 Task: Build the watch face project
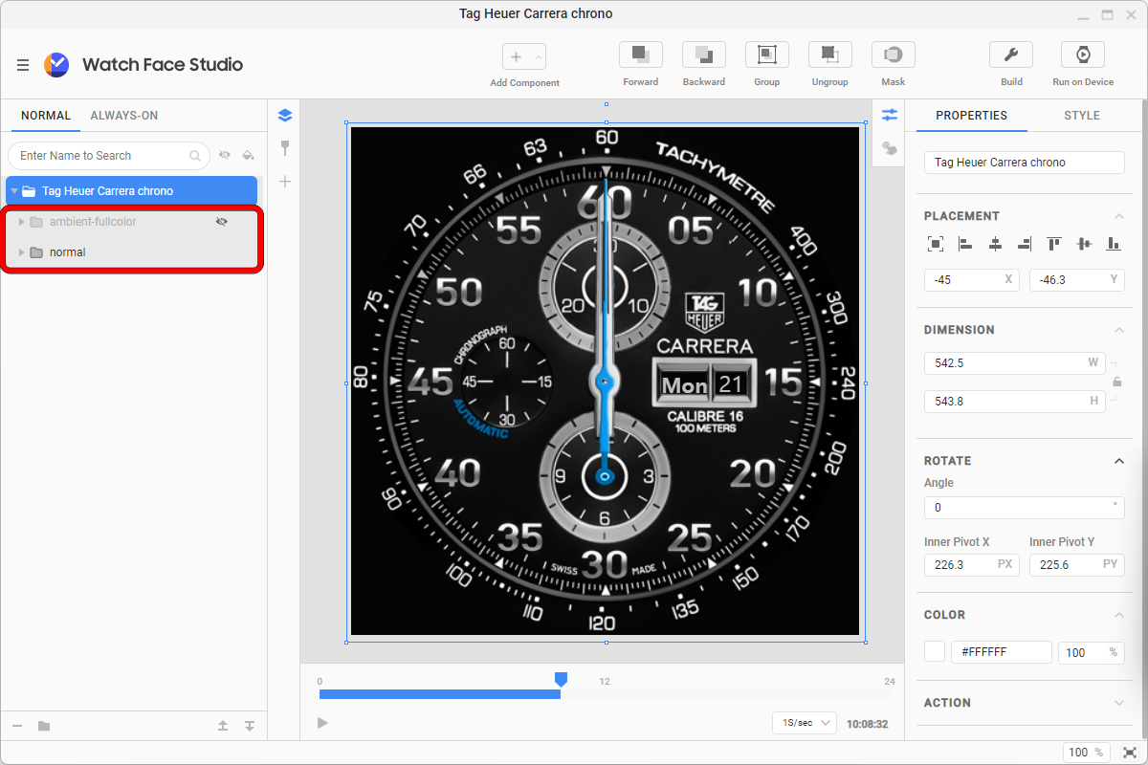pyautogui.click(x=1011, y=55)
